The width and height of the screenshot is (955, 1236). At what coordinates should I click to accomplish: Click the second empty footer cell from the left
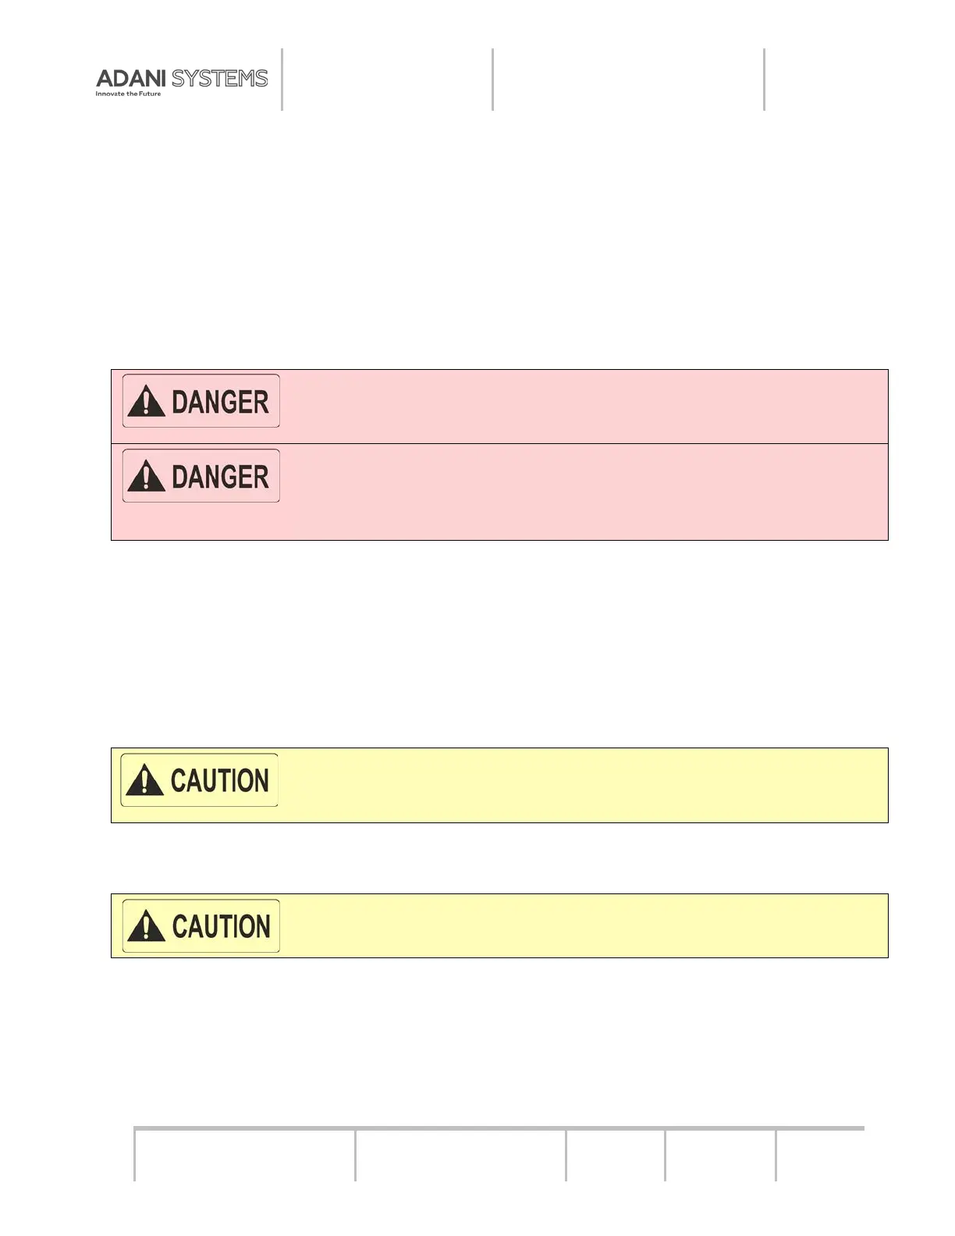(x=460, y=1155)
